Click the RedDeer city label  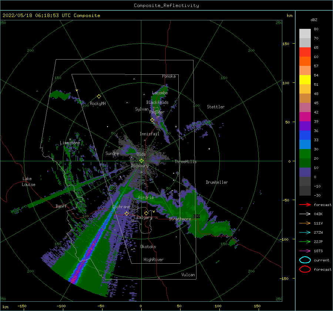click(157, 112)
